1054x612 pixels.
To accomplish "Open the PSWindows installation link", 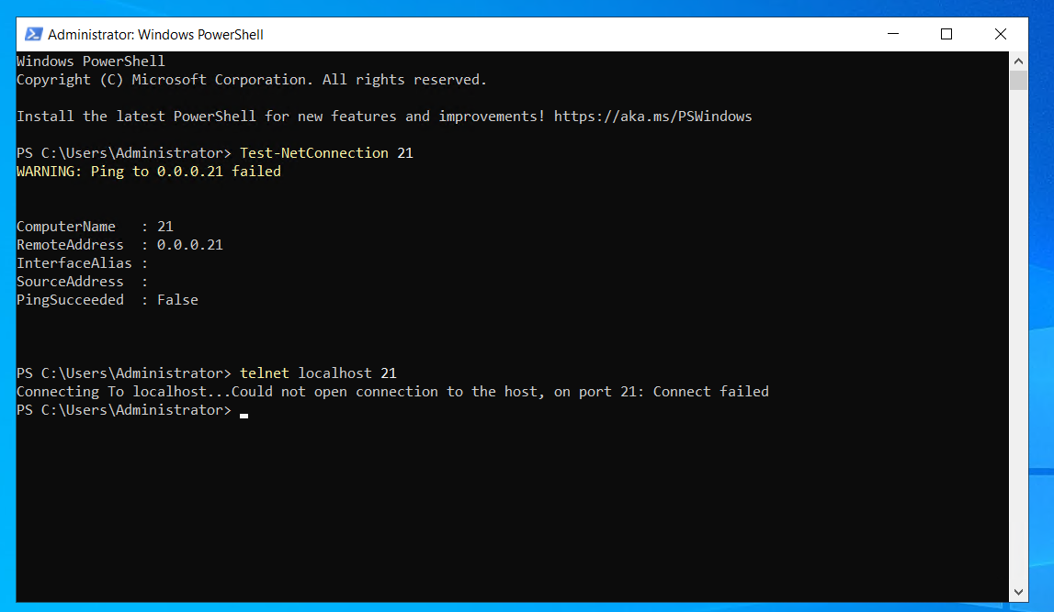I will [653, 116].
